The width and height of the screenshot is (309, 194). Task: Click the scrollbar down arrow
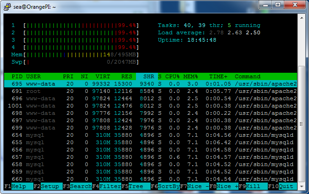tap(302, 186)
